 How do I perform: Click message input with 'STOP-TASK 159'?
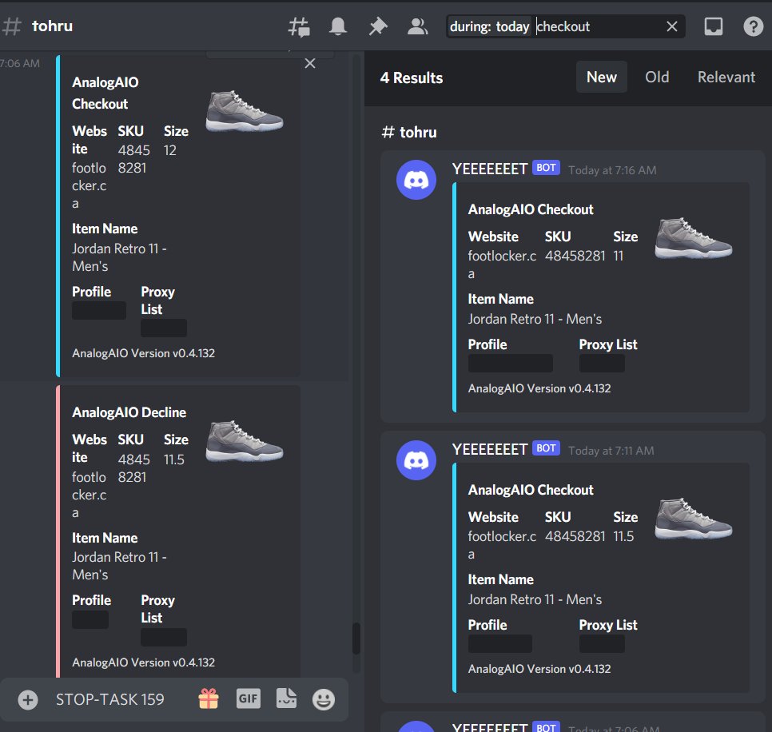(x=109, y=699)
